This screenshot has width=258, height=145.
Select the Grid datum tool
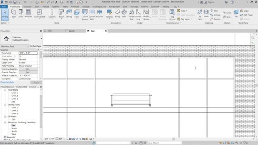pyautogui.click(x=227, y=17)
